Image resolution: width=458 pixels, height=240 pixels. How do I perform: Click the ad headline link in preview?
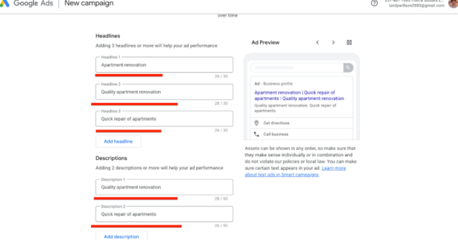click(294, 95)
